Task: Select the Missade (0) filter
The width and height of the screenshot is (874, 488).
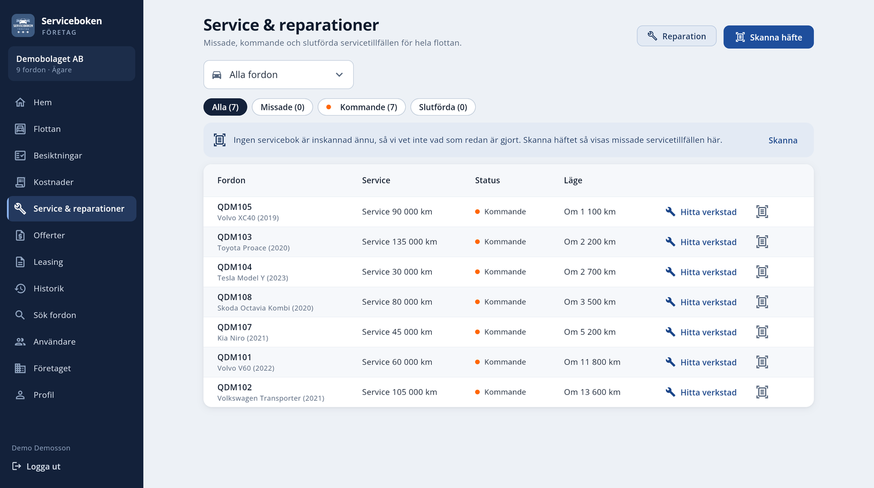Action: (282, 107)
